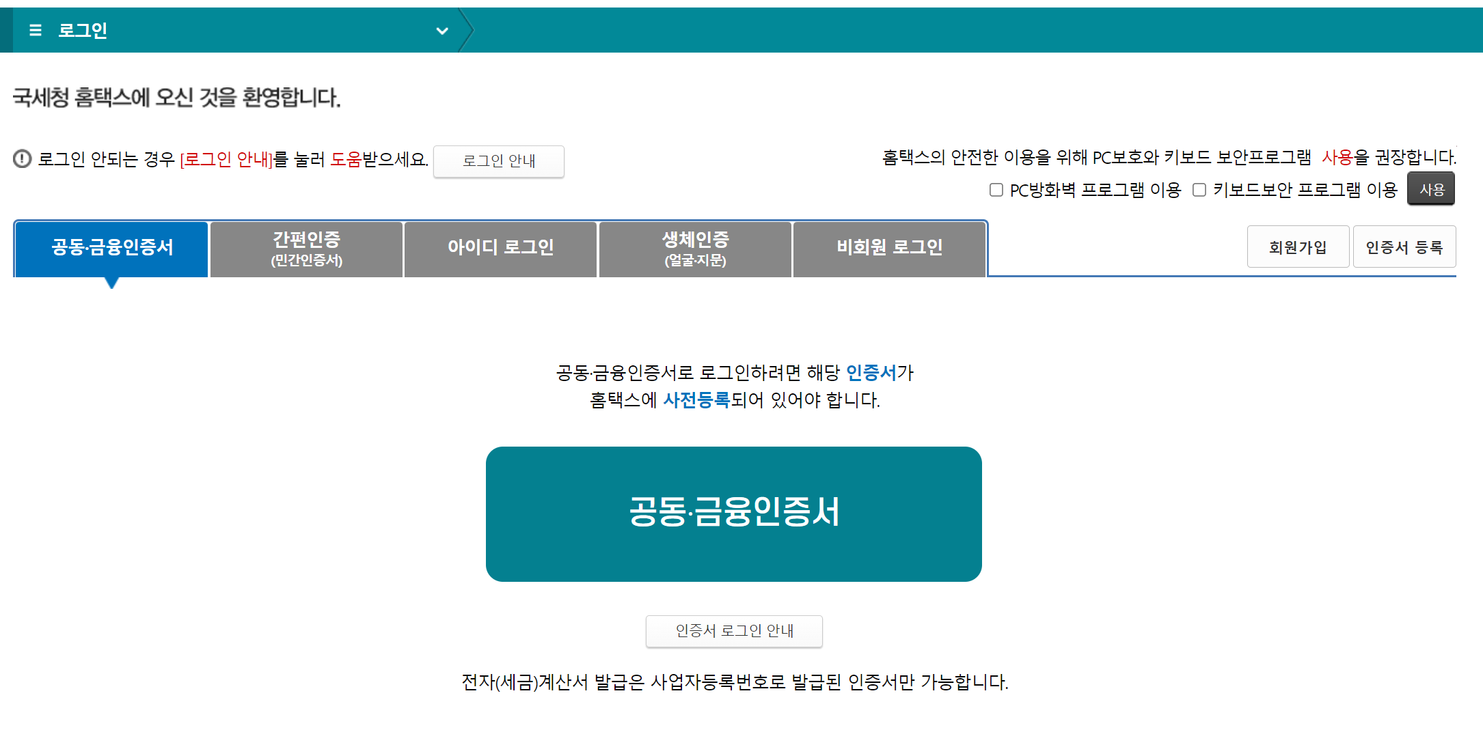The image size is (1483, 730).
Task: Open 인증서 등록
Action: point(1404,247)
